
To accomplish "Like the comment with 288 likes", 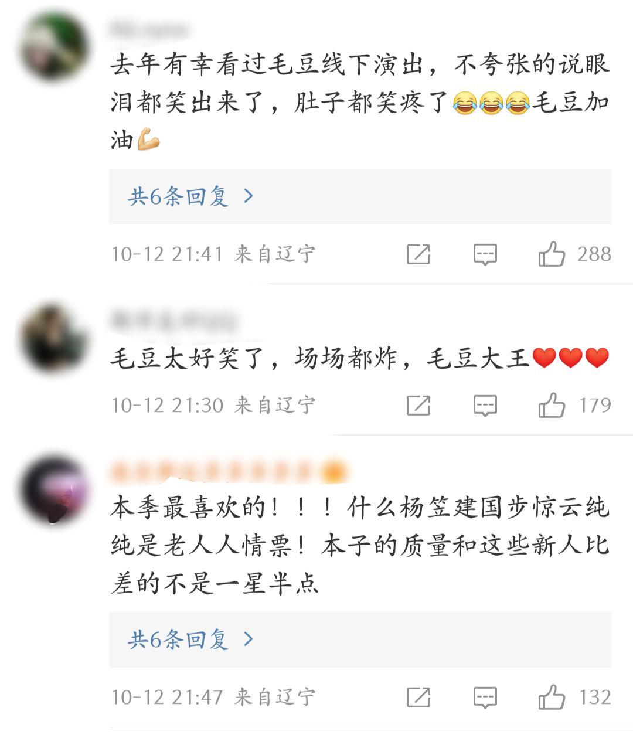I will point(552,254).
